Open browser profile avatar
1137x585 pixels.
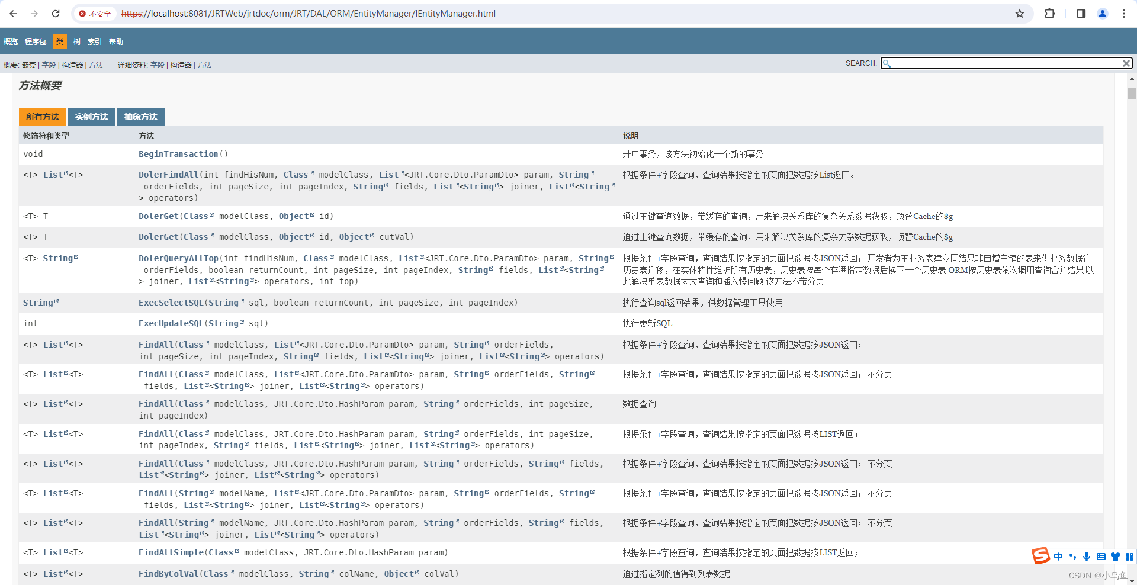(x=1103, y=14)
